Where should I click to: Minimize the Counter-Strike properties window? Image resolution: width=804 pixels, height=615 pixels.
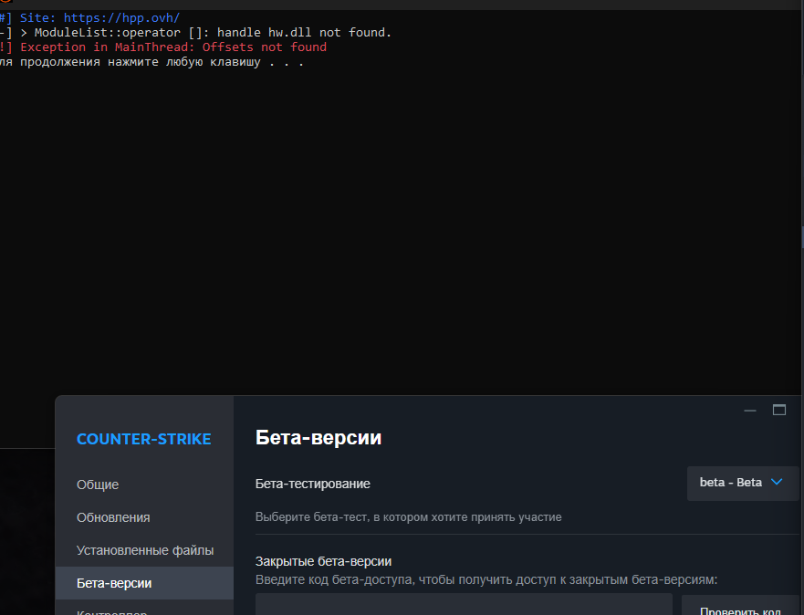tap(750, 411)
